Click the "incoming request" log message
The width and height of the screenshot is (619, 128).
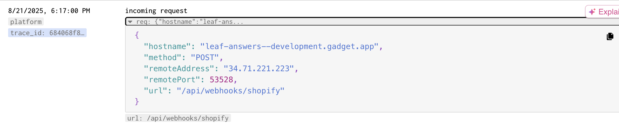click(x=156, y=11)
